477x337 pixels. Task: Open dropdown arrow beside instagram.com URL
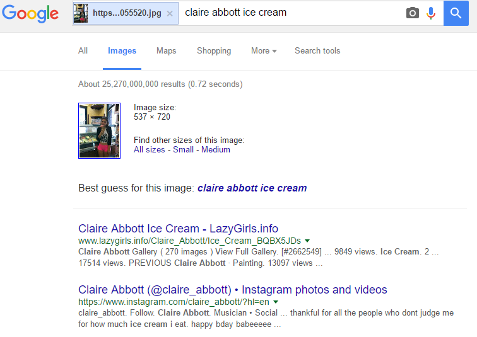[x=276, y=302]
